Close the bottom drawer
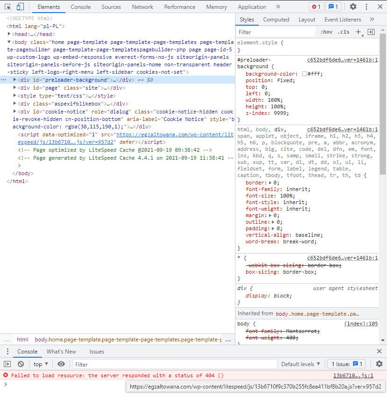Screen dimensions: 391x403 (379, 351)
